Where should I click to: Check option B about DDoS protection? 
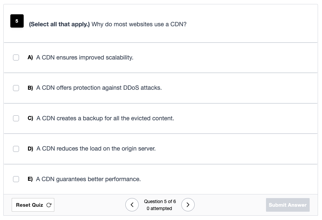[x=16, y=88]
